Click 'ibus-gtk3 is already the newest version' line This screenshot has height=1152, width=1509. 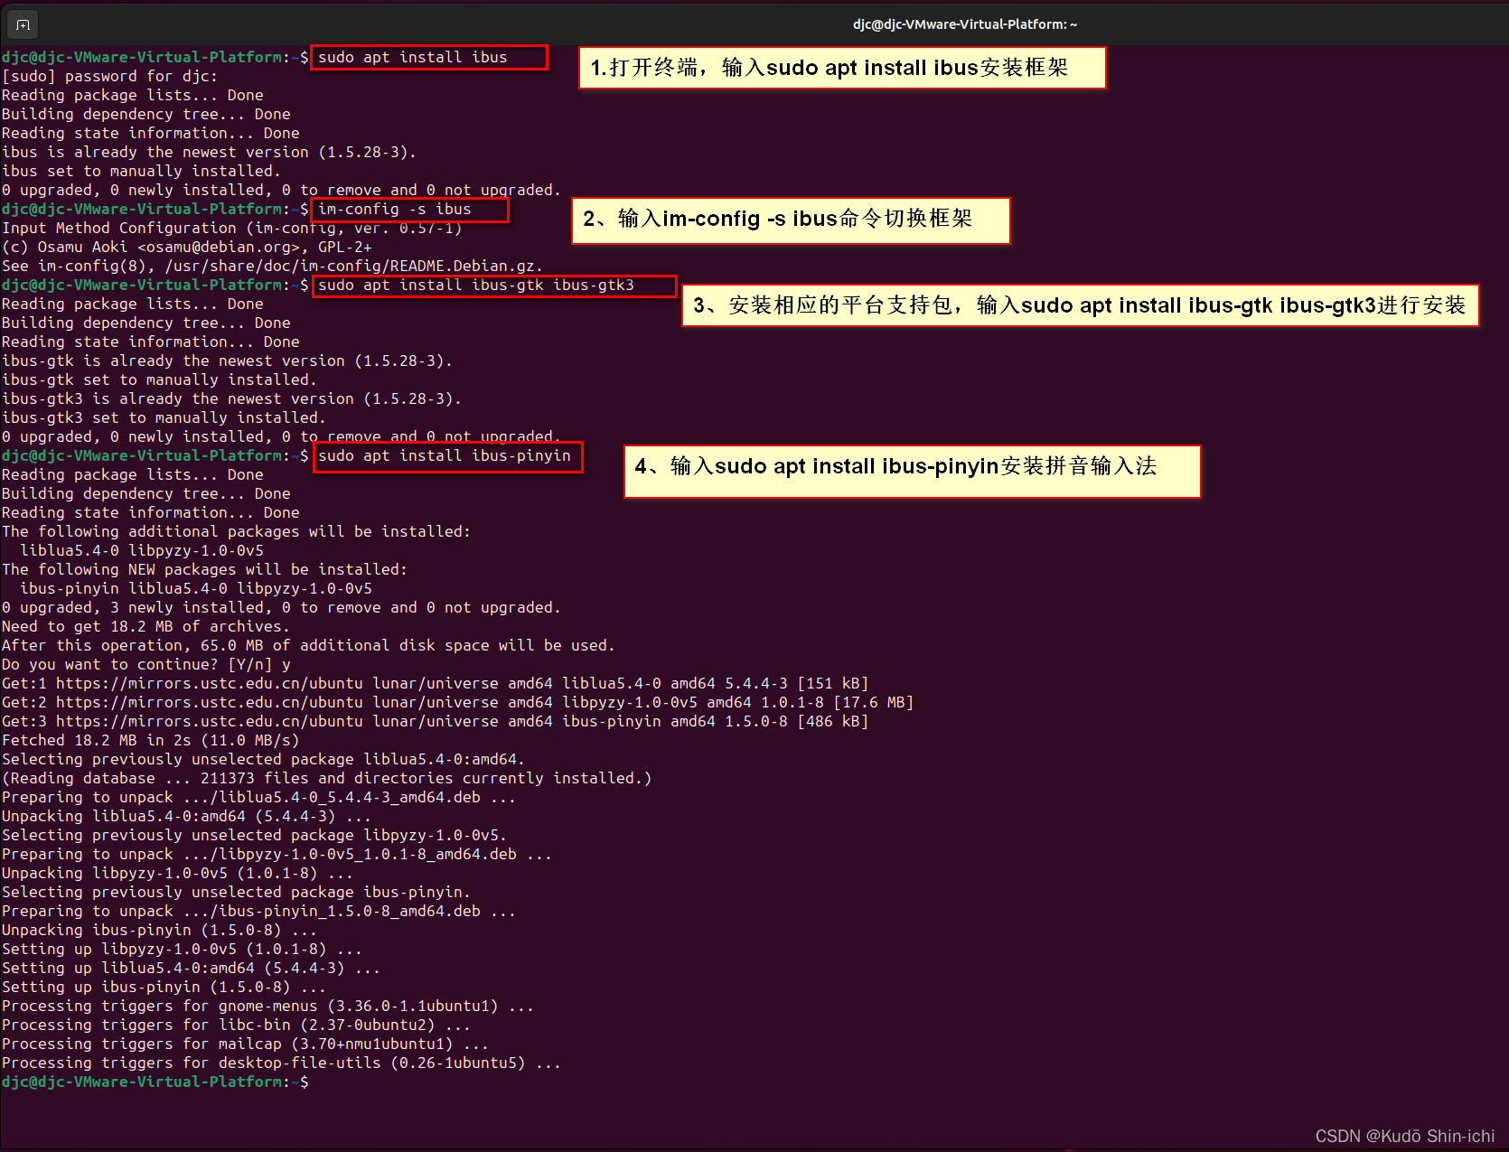pos(231,398)
